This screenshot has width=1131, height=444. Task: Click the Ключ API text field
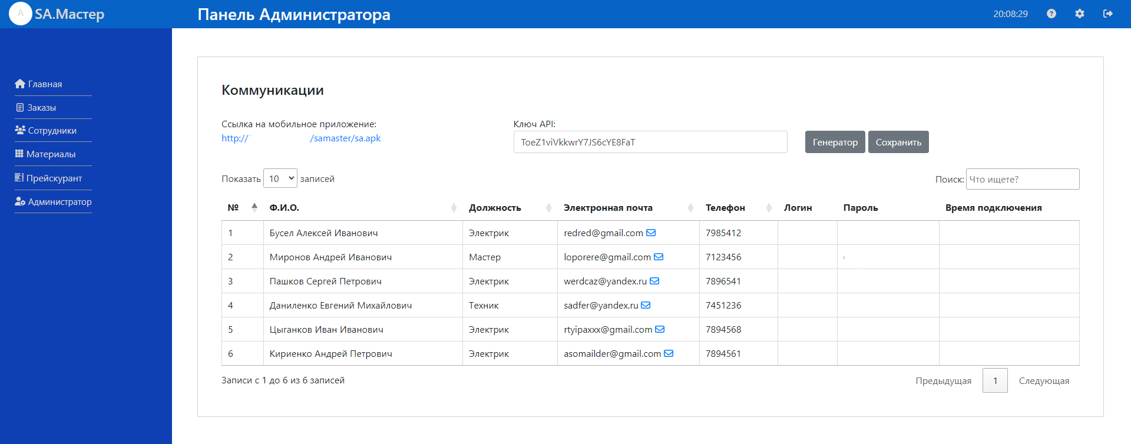[650, 142]
